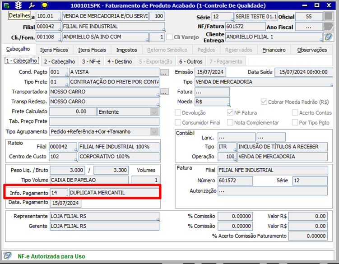Image resolution: width=339 pixels, height=264 pixels.
Task: Toggle the Por Tipo Pgto checkbox
Action: tap(295, 123)
